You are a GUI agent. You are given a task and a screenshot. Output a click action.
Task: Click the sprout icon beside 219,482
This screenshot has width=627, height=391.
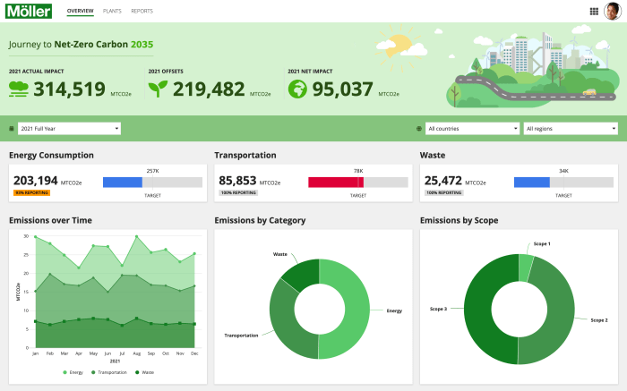coord(158,89)
